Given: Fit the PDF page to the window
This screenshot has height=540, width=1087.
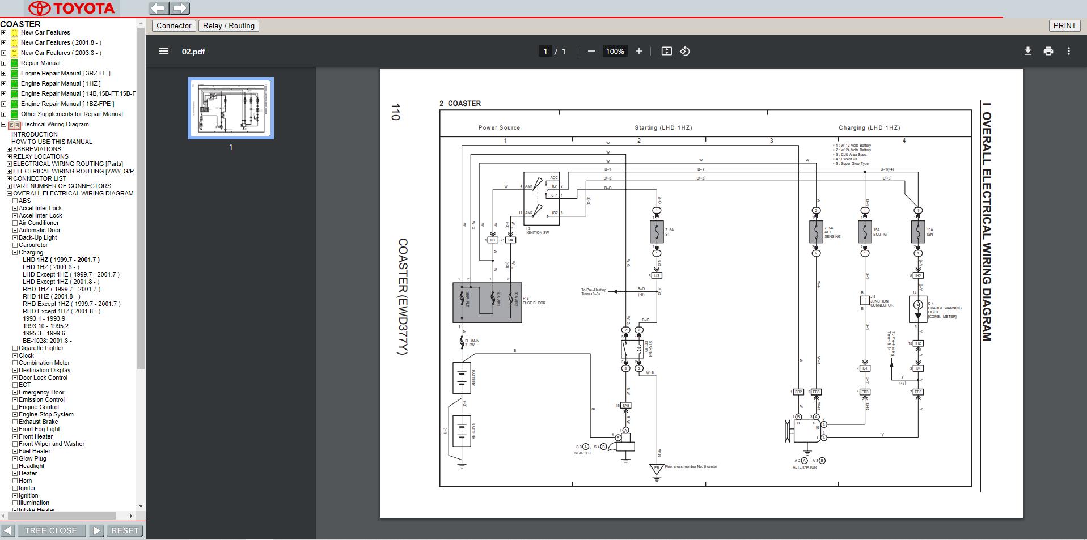Looking at the screenshot, I should pos(667,51).
